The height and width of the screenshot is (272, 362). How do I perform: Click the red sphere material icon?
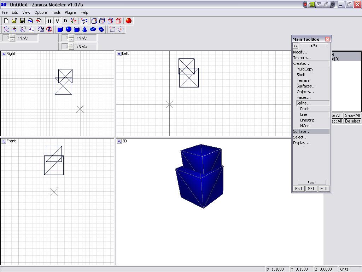tap(129, 21)
